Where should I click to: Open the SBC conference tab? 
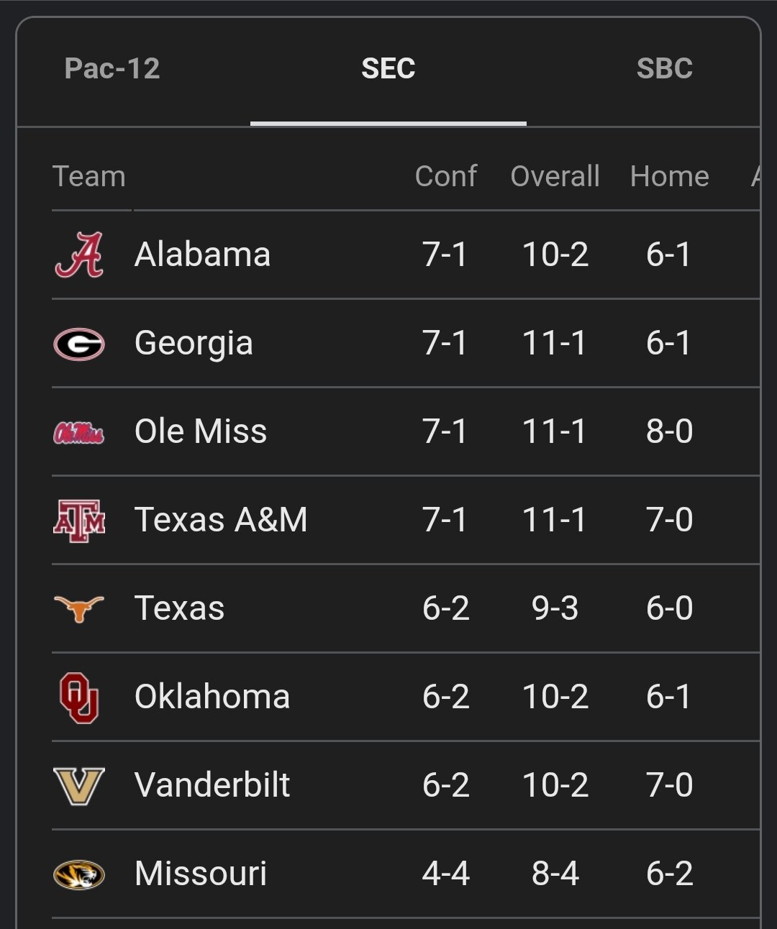pos(664,69)
